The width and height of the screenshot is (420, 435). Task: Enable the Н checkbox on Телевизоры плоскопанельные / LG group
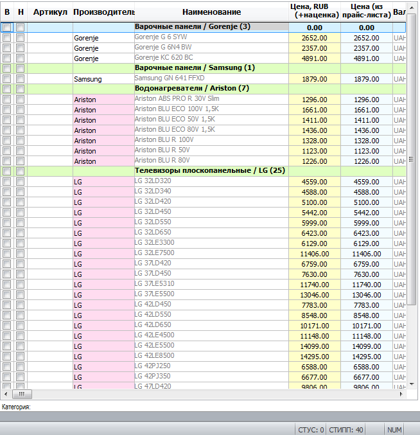tap(21, 172)
